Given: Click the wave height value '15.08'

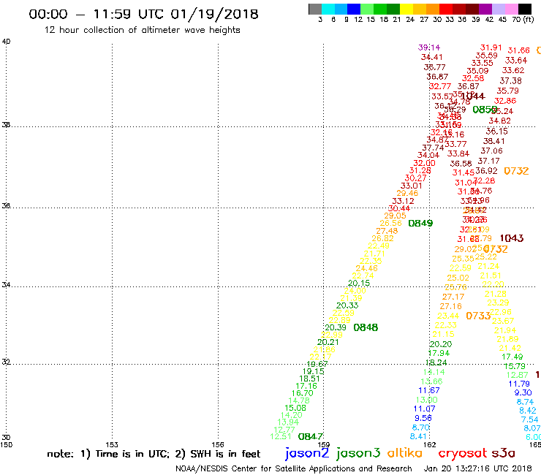Looking at the screenshot, I should pos(295,408).
